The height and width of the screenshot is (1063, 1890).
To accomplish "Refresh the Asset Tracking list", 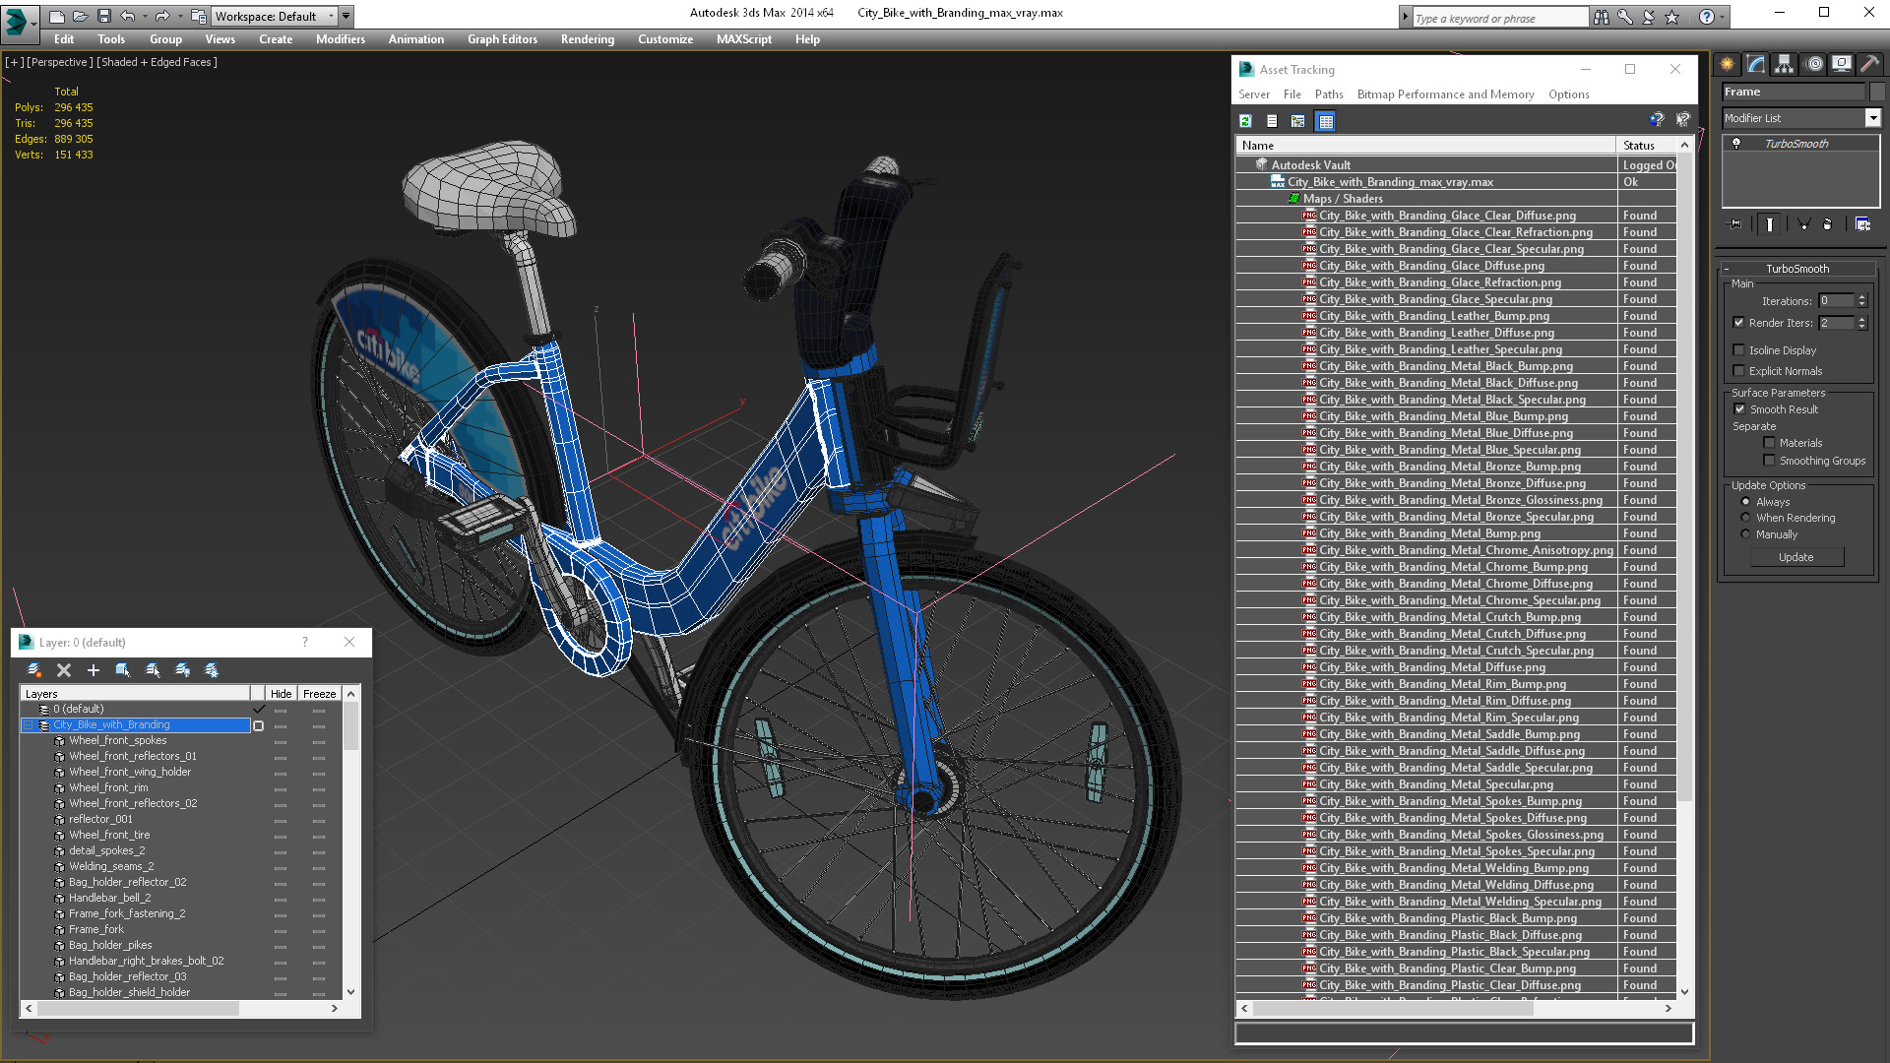I will click(x=1245, y=121).
